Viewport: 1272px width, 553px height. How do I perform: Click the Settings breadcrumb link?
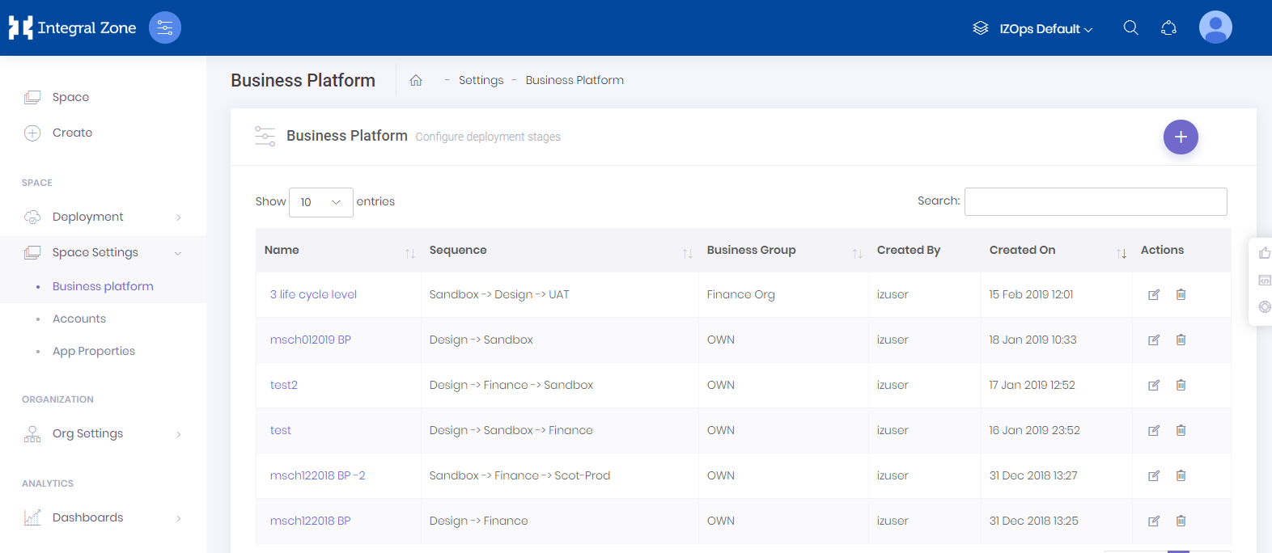(481, 80)
